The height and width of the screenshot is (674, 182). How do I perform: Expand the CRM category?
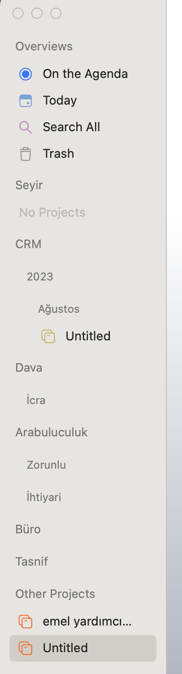(28, 244)
